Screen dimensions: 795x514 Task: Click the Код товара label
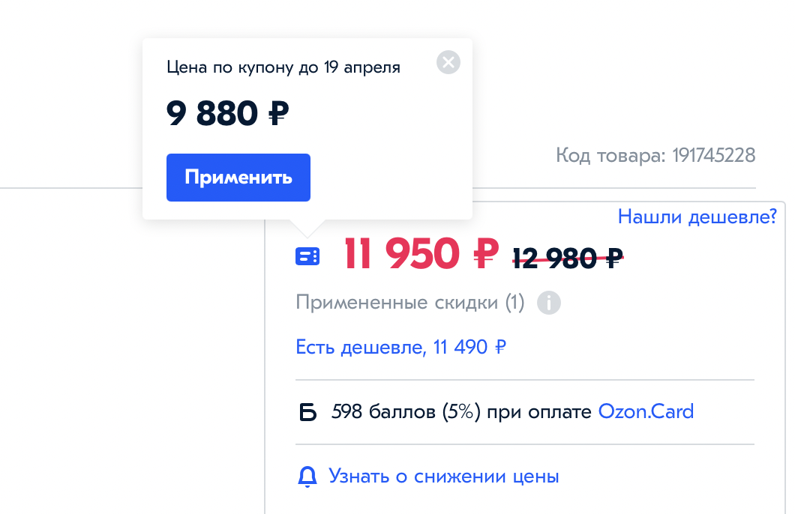point(610,156)
